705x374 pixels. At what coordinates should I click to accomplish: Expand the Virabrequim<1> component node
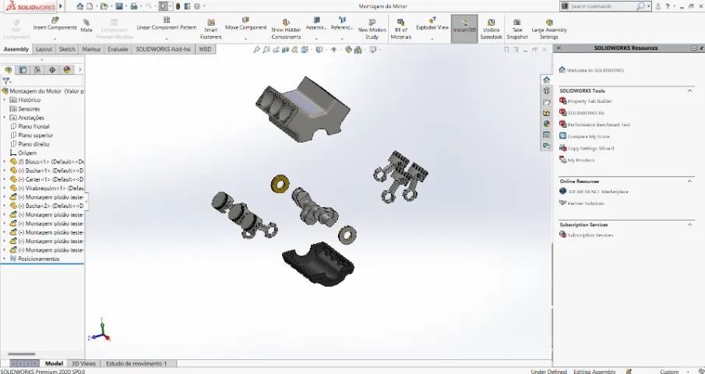click(x=5, y=188)
